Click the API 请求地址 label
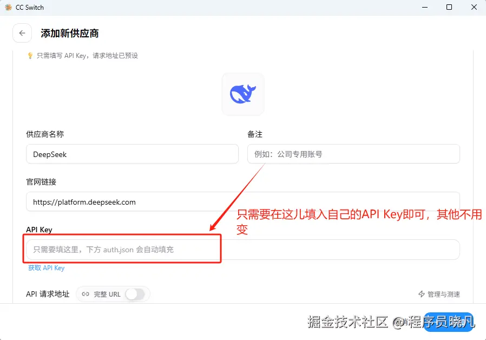 (48, 294)
